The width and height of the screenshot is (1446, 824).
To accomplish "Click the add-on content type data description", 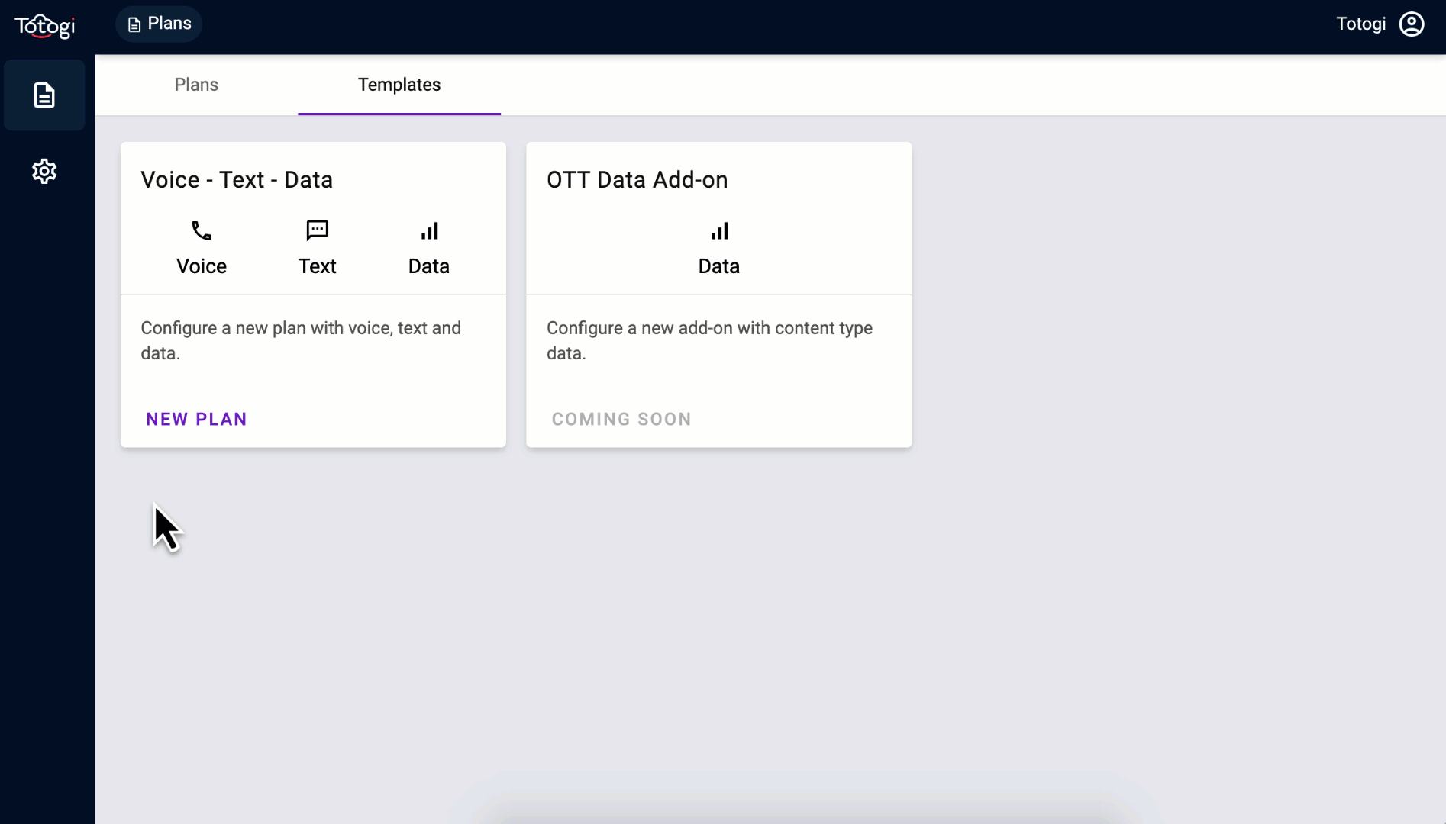I will point(709,340).
